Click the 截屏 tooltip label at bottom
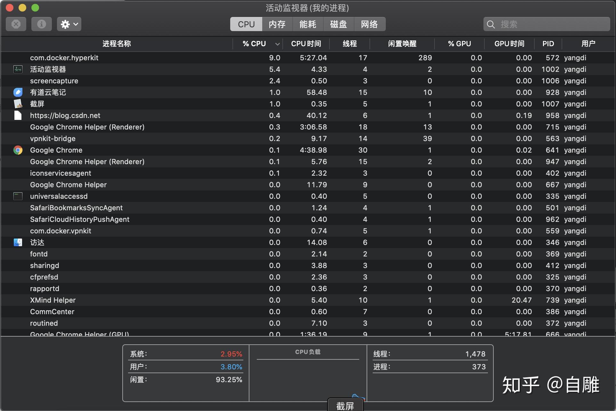Screen dimensions: 616x411 (x=345, y=406)
